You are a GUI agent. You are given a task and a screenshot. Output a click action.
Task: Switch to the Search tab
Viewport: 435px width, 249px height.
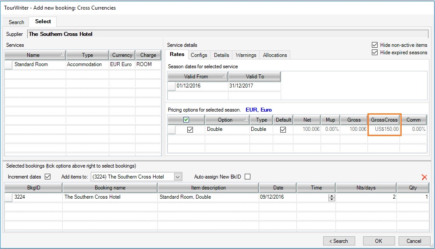coord(16,22)
